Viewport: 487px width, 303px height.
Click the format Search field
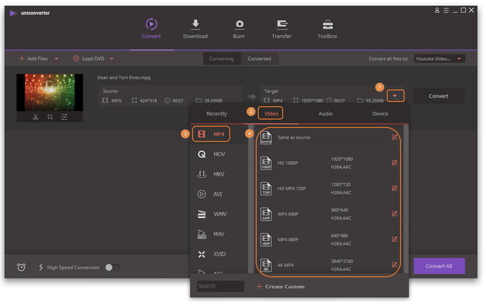click(220, 286)
